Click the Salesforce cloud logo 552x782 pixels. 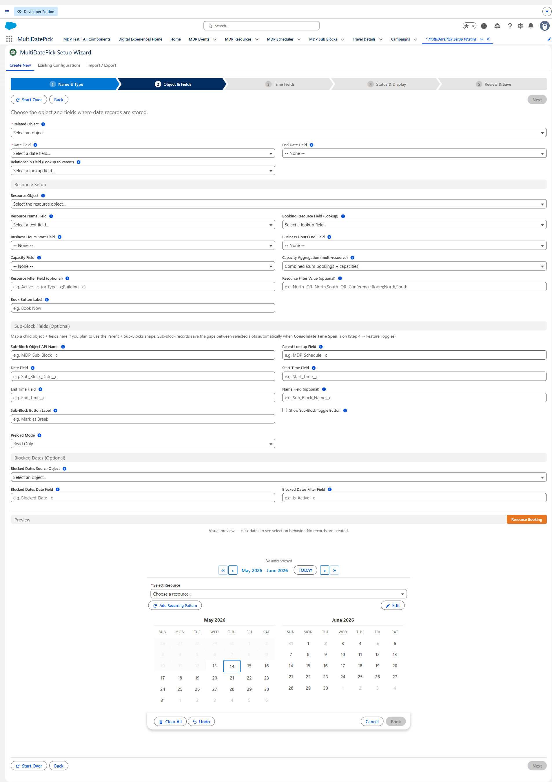[x=10, y=25]
